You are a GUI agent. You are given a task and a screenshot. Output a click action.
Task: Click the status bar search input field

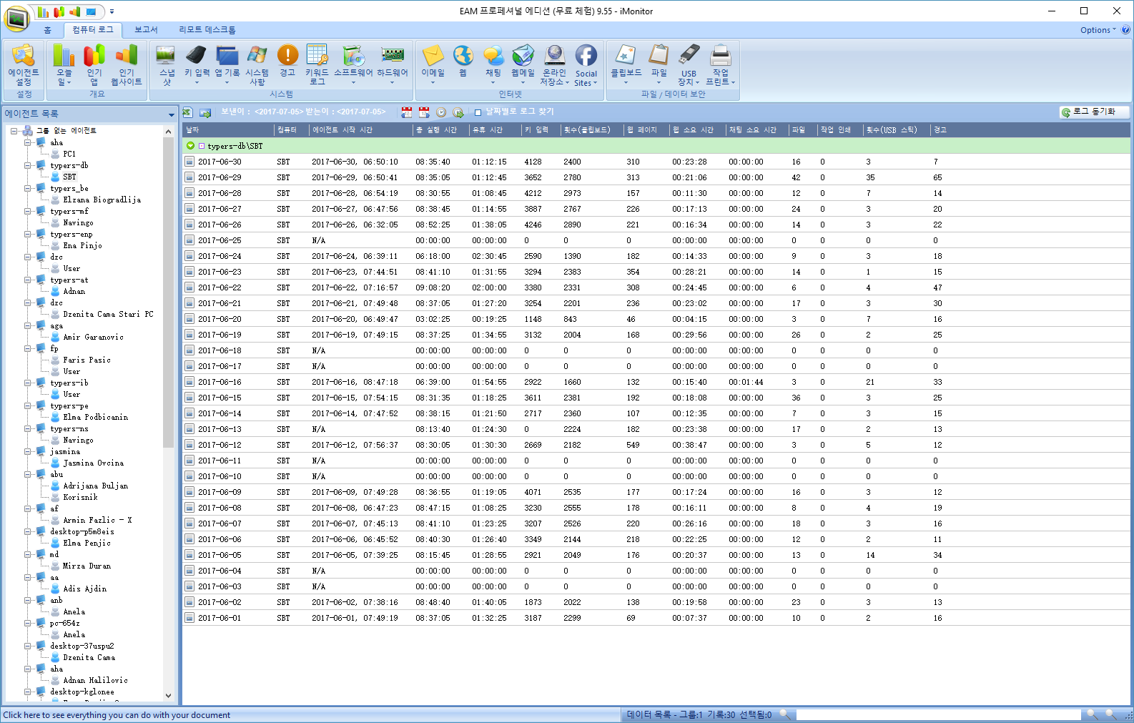tap(938, 714)
